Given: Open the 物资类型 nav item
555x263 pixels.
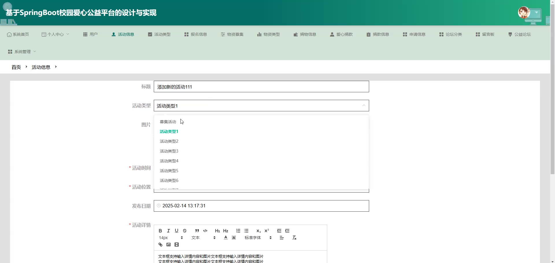Looking at the screenshot, I should 269,34.
